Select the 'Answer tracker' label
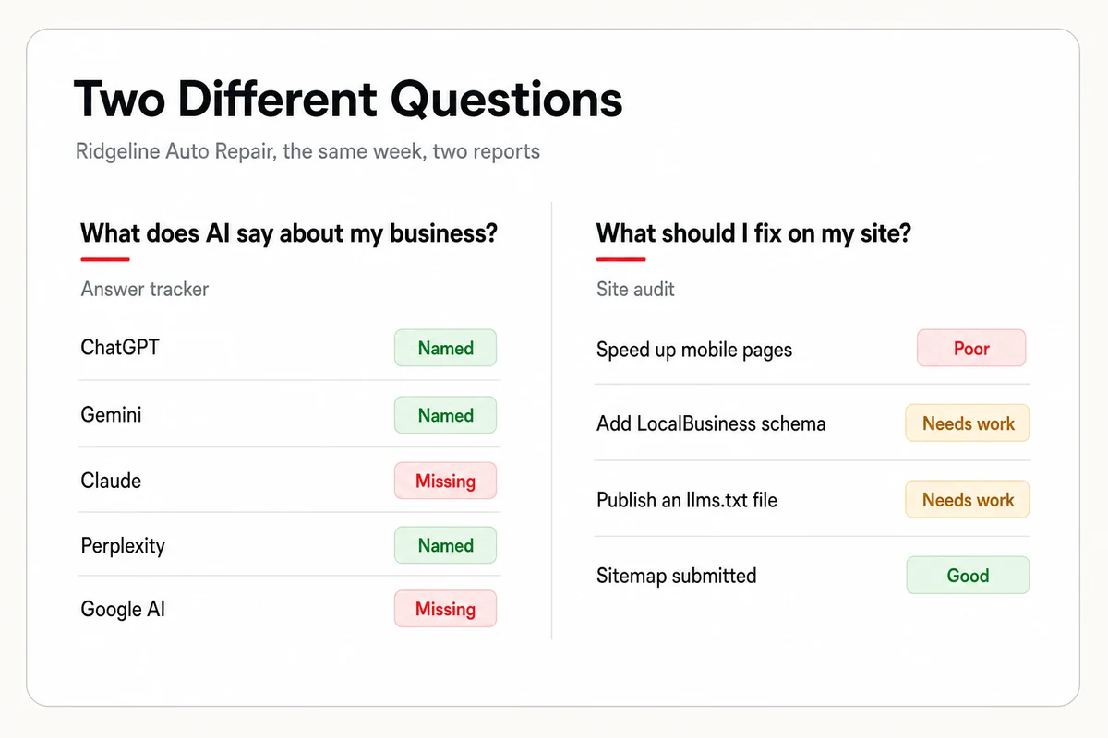 [145, 290]
